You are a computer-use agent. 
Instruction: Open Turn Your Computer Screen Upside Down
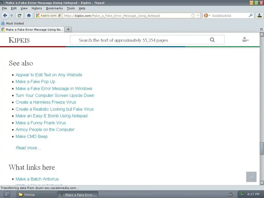55,95
